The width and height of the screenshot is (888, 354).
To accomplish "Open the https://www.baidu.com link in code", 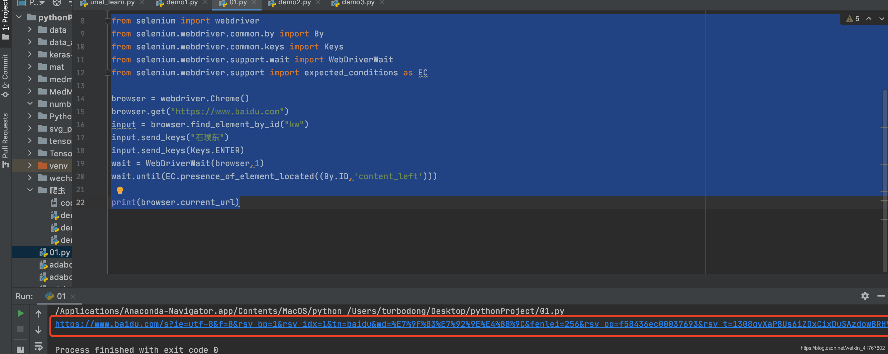I will click(x=227, y=112).
